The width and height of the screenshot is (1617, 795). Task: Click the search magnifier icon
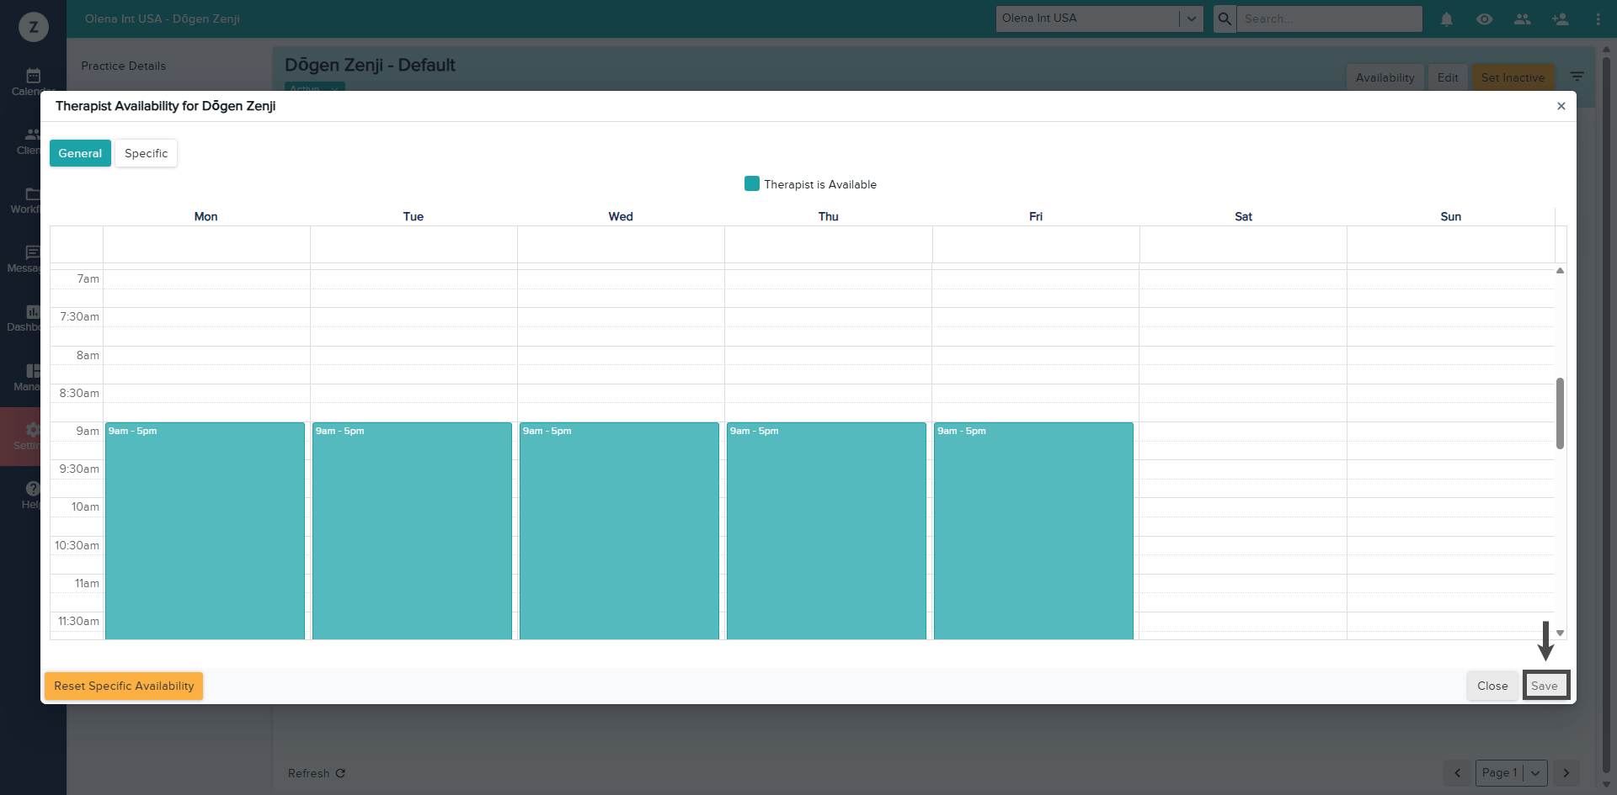click(x=1225, y=19)
